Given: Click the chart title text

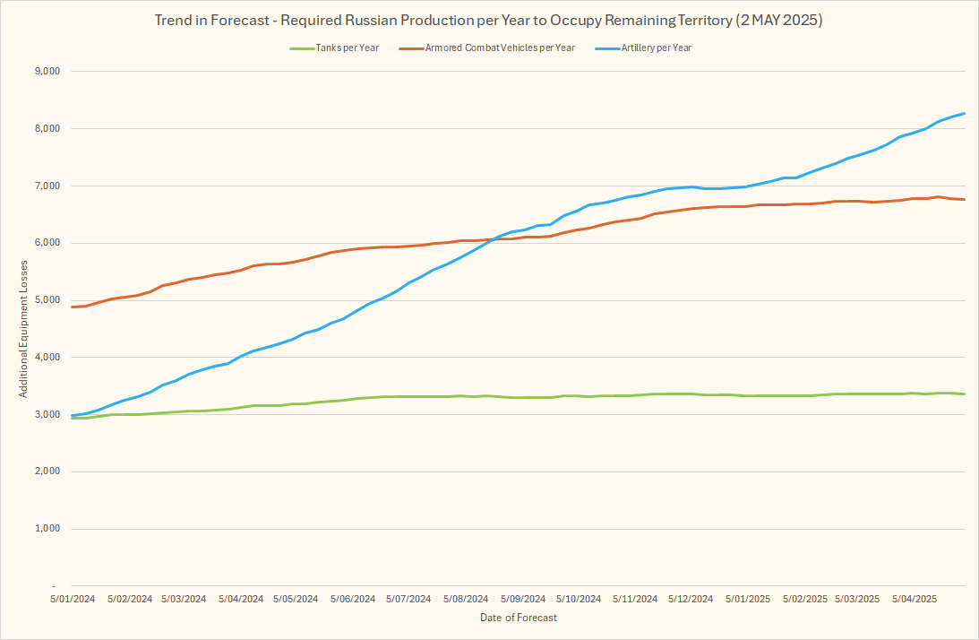Looking at the screenshot, I should click(489, 21).
